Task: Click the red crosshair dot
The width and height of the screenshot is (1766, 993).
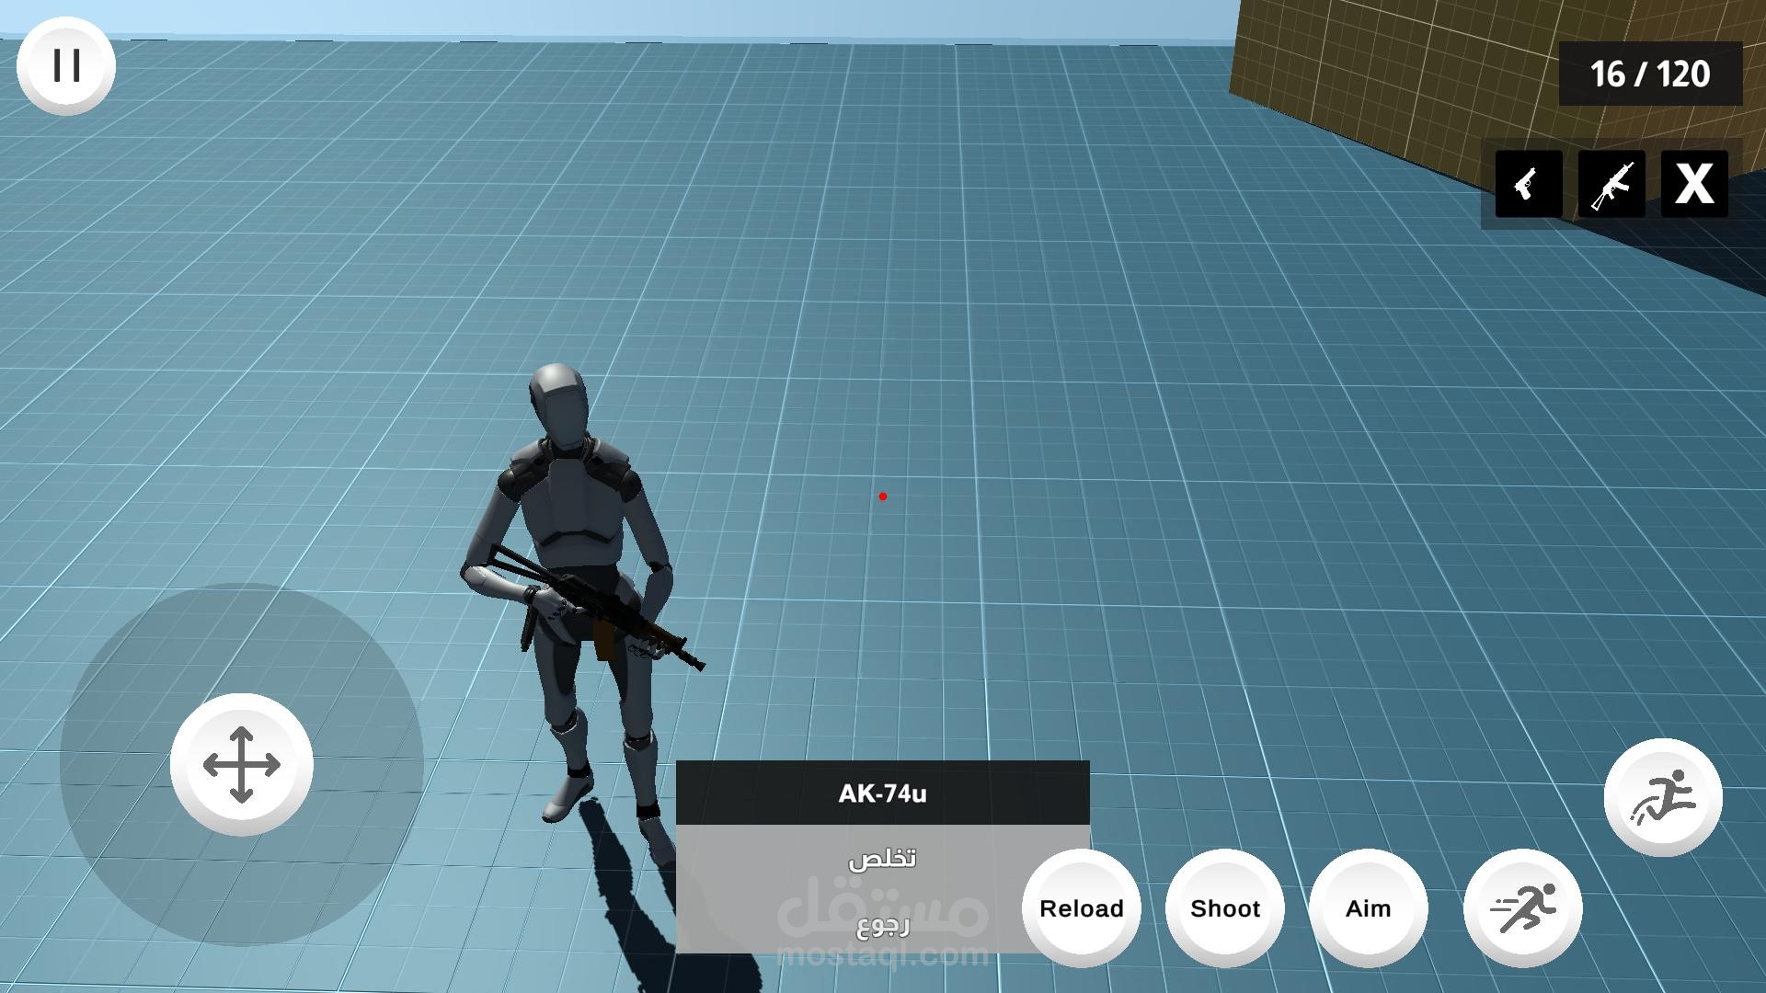Action: pyautogui.click(x=882, y=496)
